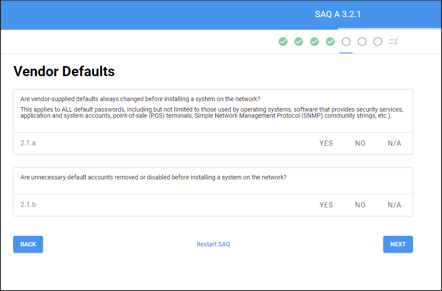
Task: Click the third completed step checkmark
Action: 314,42
